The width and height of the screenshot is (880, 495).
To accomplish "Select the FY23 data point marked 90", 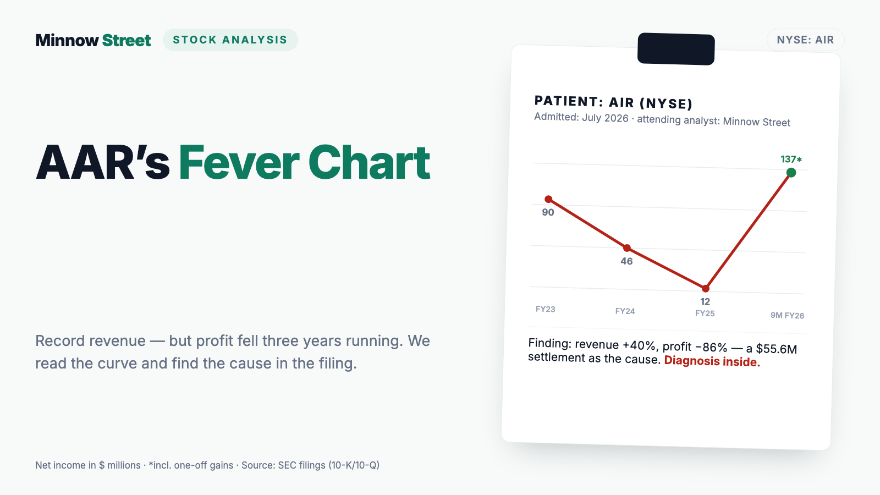I will point(548,199).
